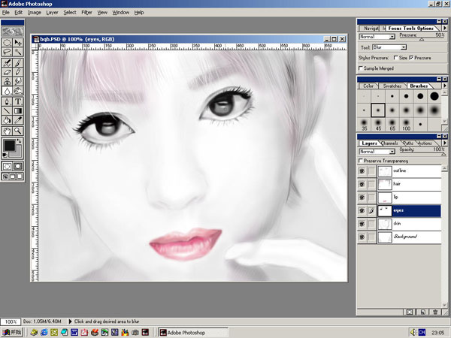The height and width of the screenshot is (338, 451).
Task: Enable Stylus Pressure Size checkbox
Action: click(396, 58)
